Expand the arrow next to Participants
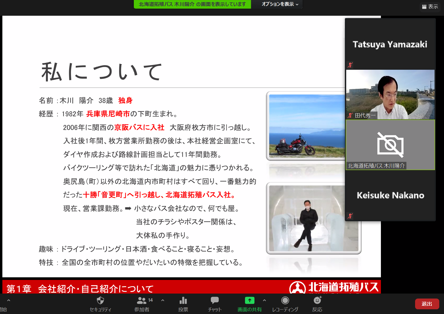 coord(163,300)
